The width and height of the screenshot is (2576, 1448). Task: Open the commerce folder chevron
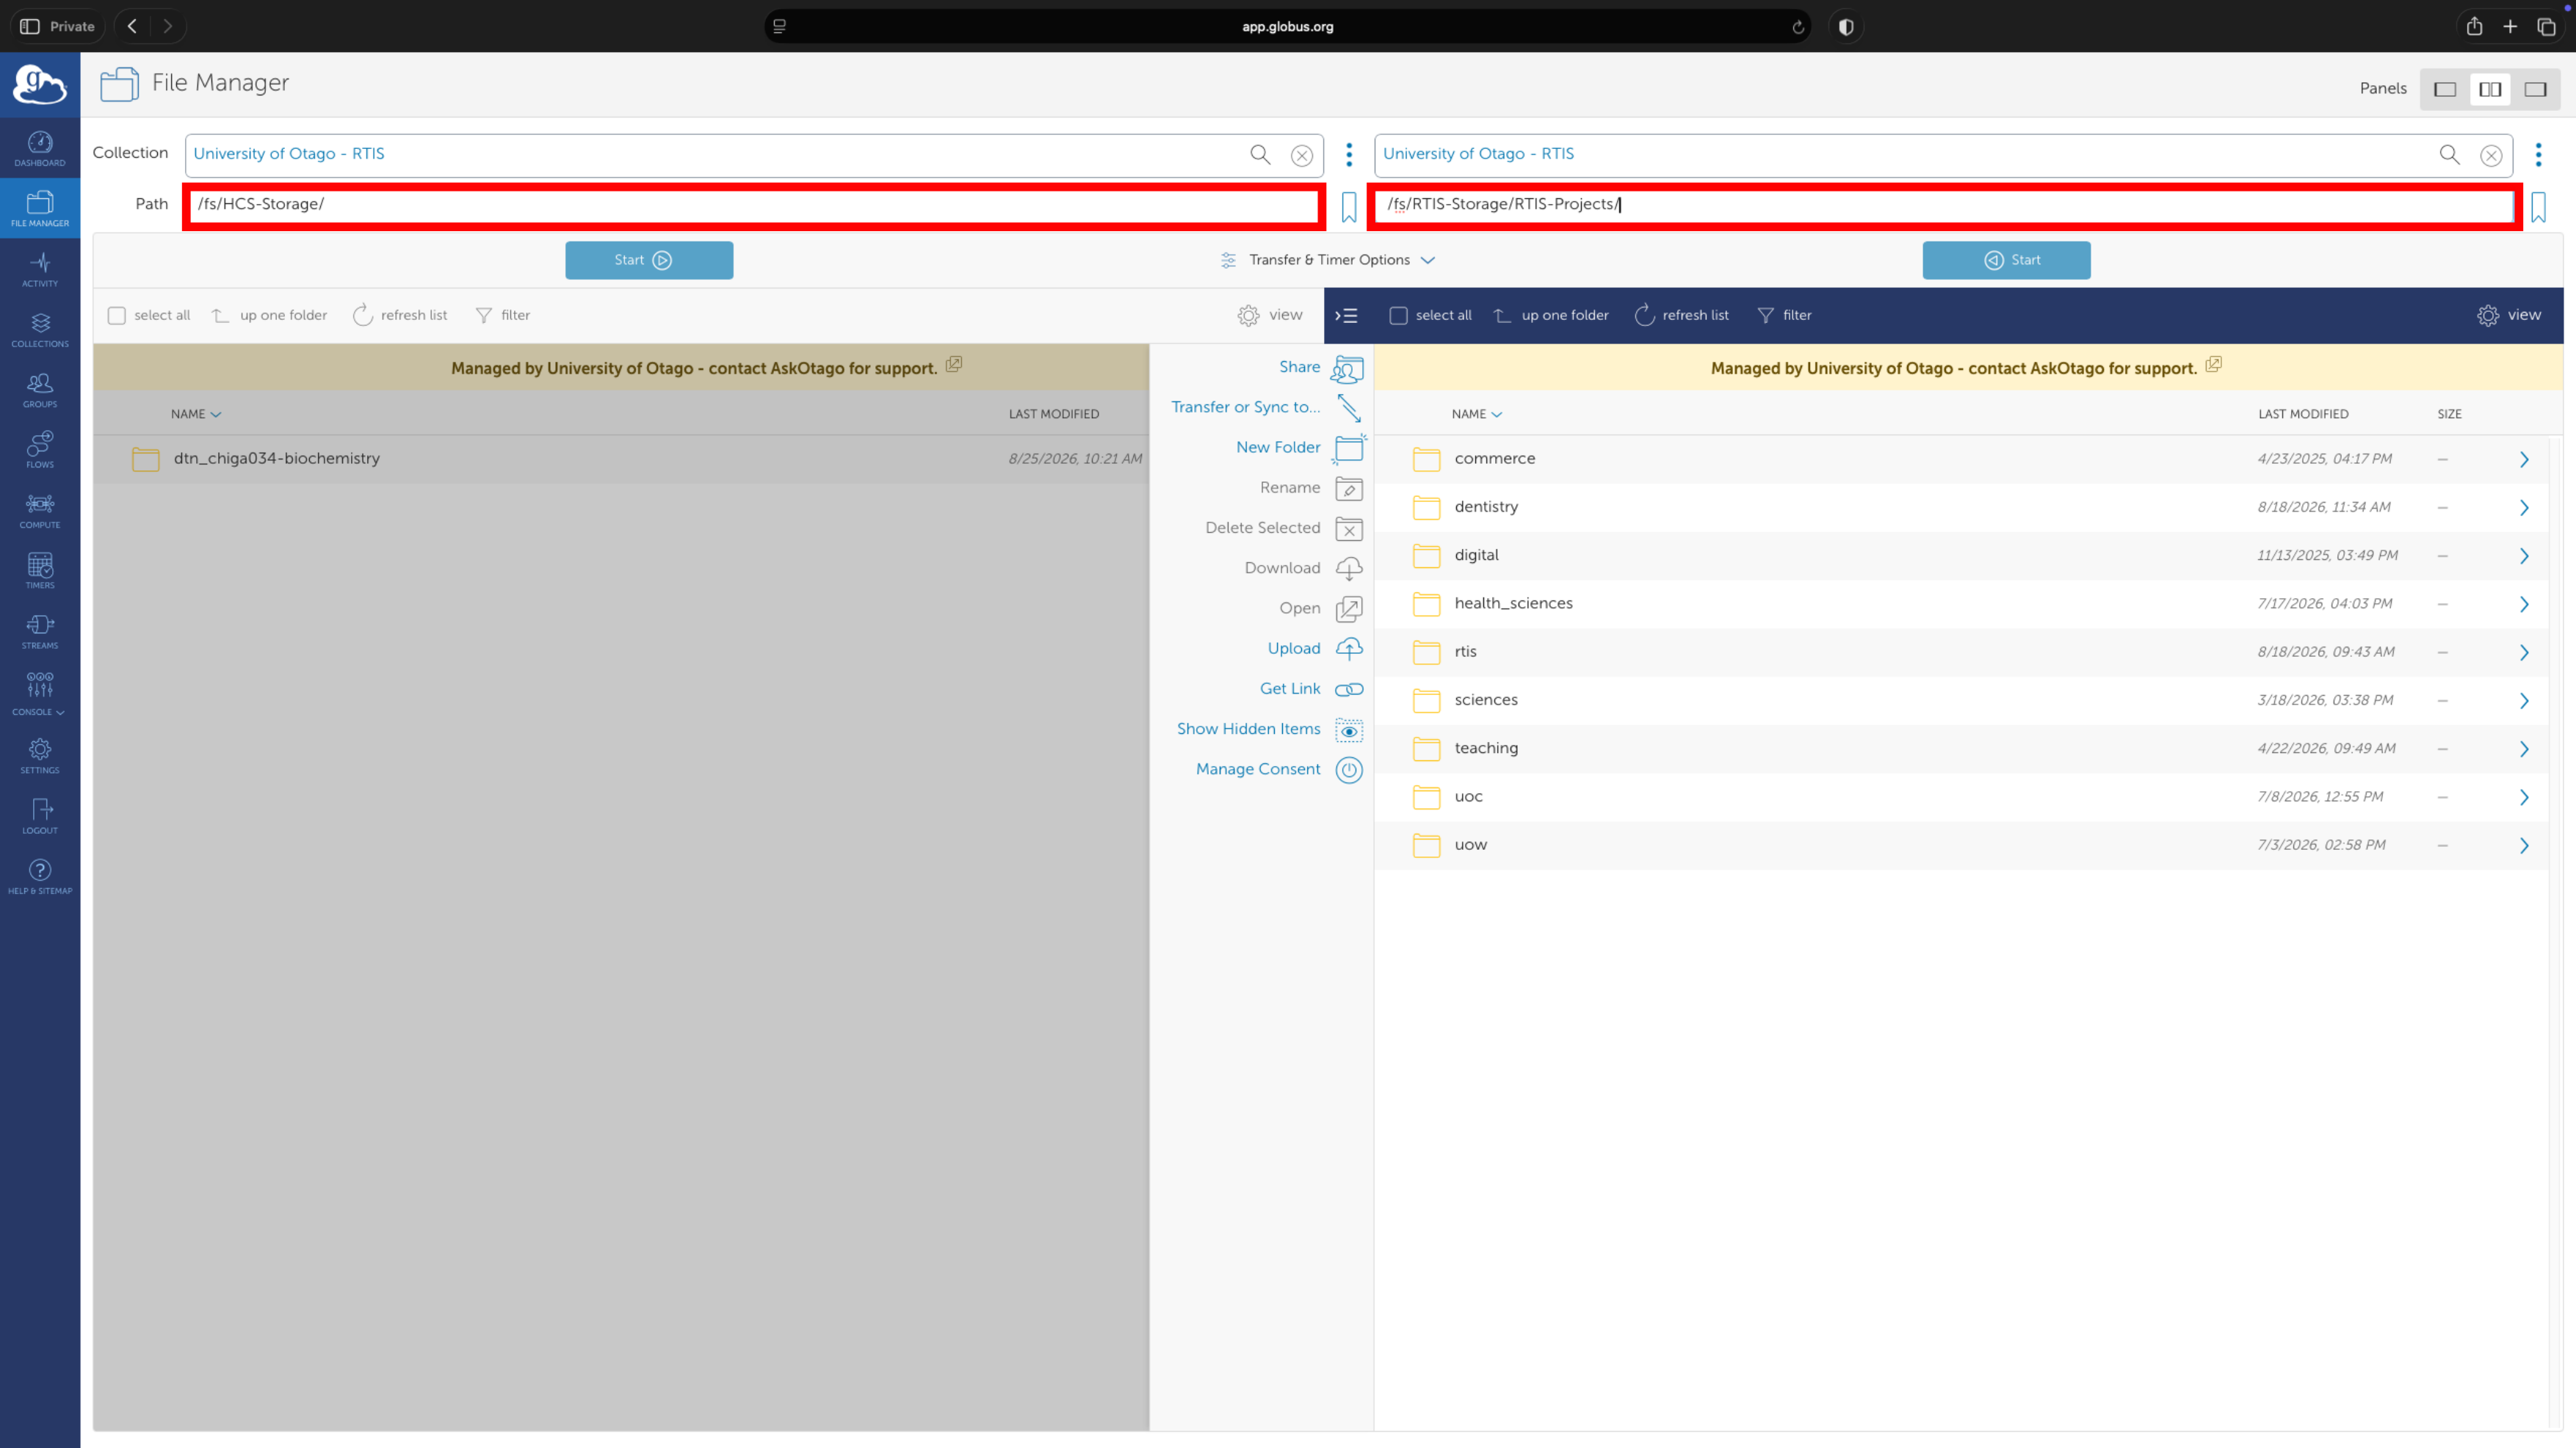pos(2524,459)
